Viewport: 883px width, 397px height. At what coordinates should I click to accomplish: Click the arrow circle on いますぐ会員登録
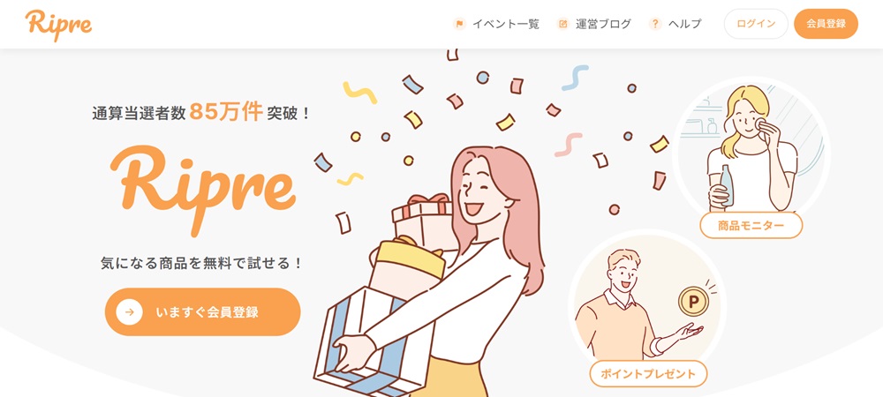[x=130, y=312]
